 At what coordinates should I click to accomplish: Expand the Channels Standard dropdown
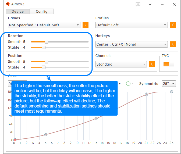pyautogui.click(x=121, y=64)
